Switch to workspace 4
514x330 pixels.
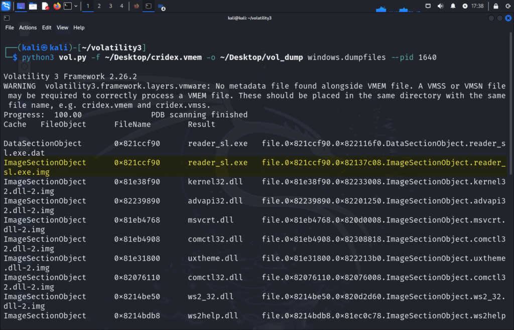point(121,6)
